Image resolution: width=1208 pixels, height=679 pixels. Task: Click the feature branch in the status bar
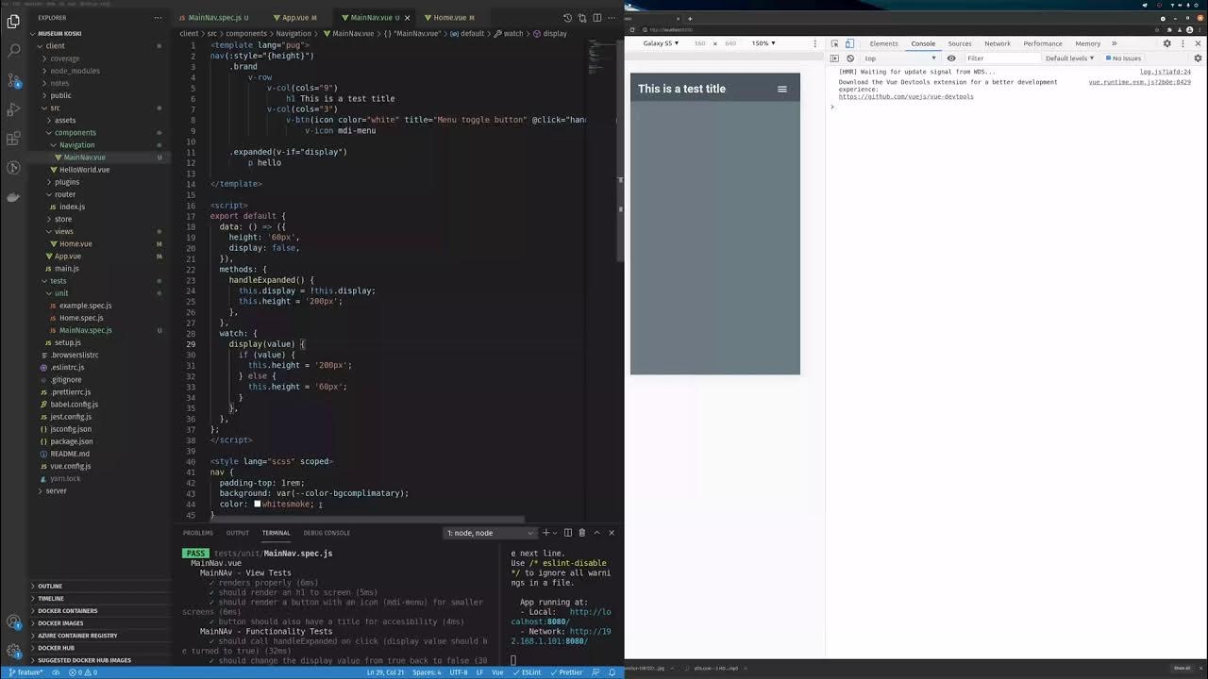click(x=26, y=672)
